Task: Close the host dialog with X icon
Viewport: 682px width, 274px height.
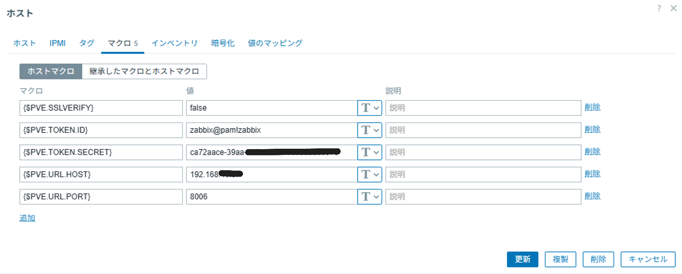Action: pyautogui.click(x=673, y=8)
